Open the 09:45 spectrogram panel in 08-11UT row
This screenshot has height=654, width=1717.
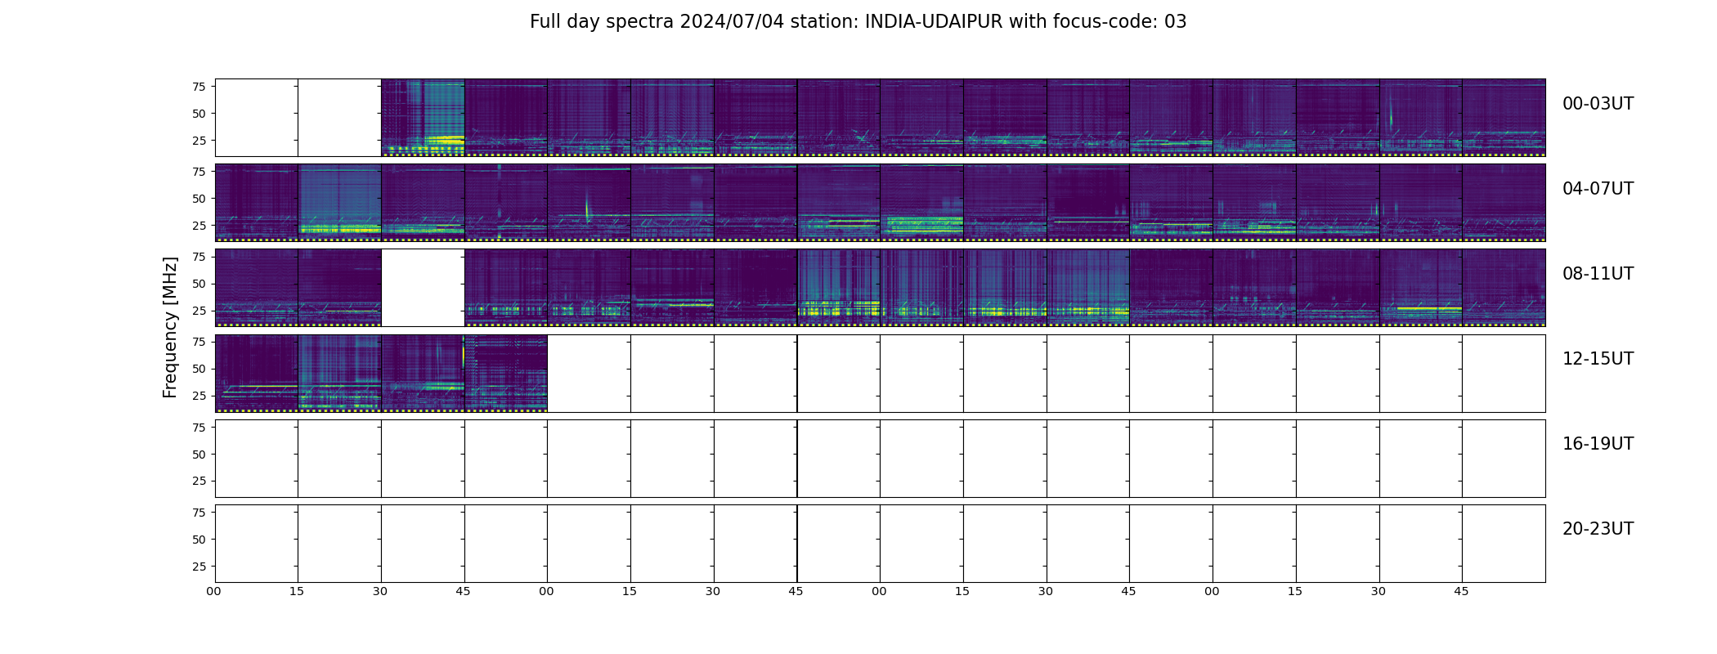[x=838, y=288]
